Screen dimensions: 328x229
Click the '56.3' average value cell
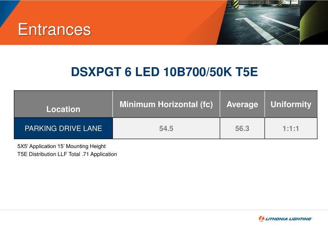coord(242,128)
